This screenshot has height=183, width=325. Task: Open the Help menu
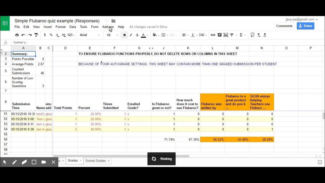[121, 27]
